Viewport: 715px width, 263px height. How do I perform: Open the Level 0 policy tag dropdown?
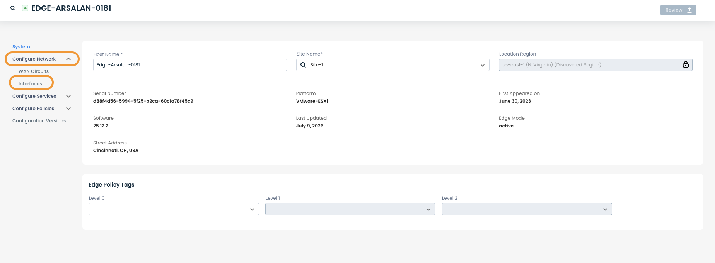pyautogui.click(x=174, y=209)
